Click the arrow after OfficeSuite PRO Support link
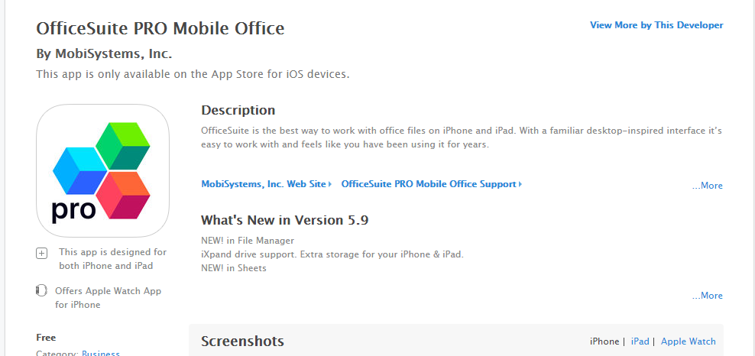The width and height of the screenshot is (755, 356). pos(520,184)
